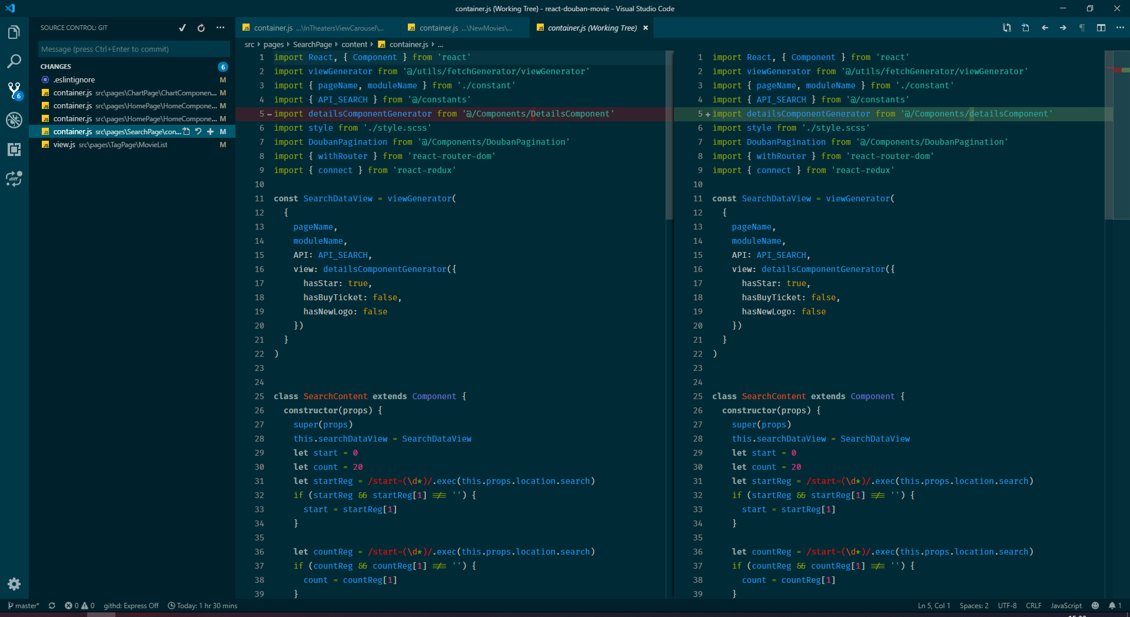Open the Explorer view in activity bar

[x=14, y=32]
